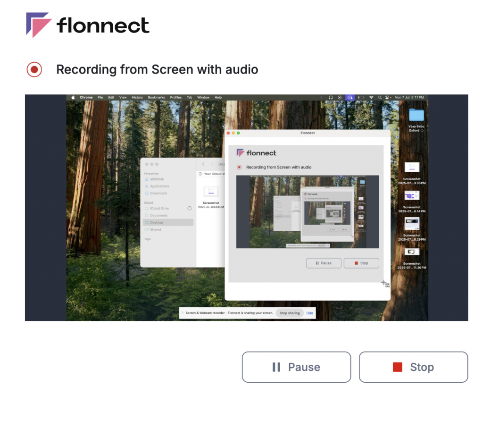
Task: Open the headphones audio icon in menu bar
Action: click(330, 97)
